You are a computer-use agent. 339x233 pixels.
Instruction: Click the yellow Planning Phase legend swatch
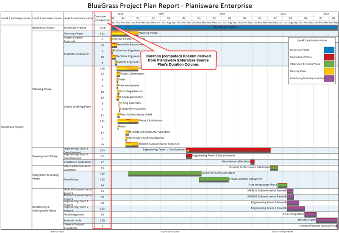[x=329, y=71]
